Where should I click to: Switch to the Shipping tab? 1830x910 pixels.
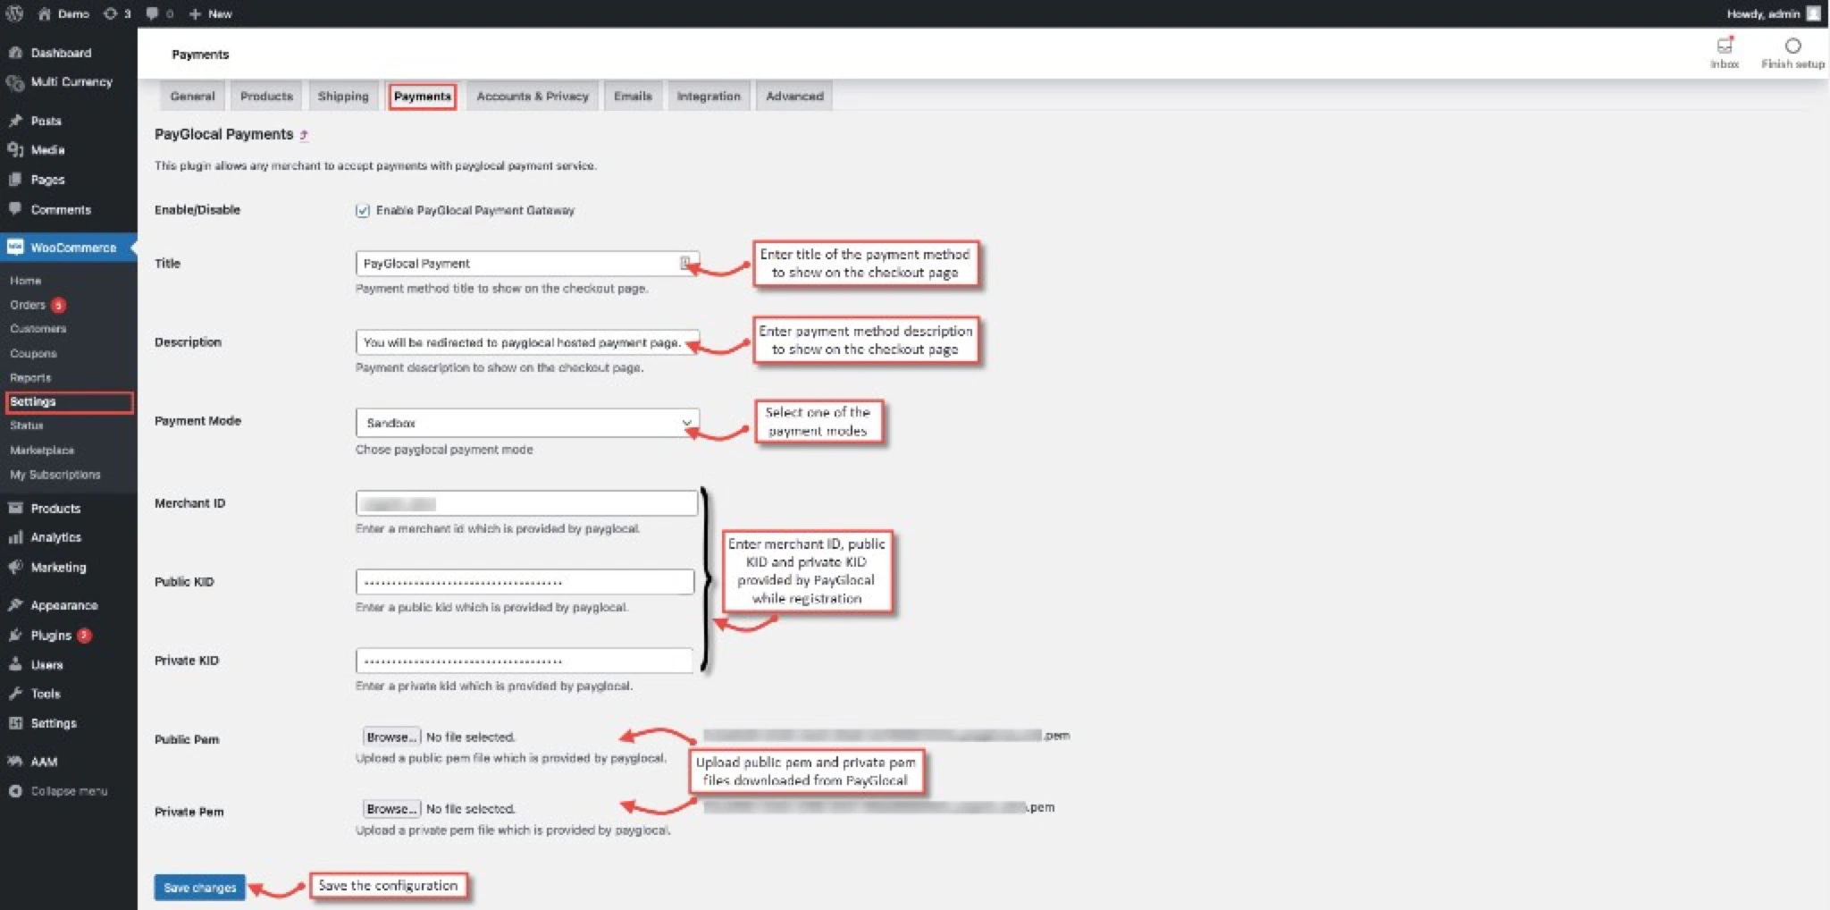343,96
